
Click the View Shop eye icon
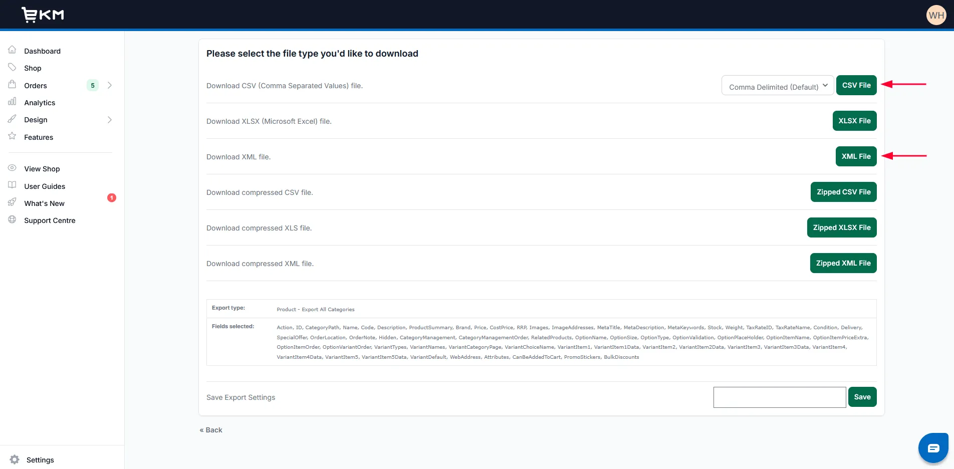[x=13, y=168]
